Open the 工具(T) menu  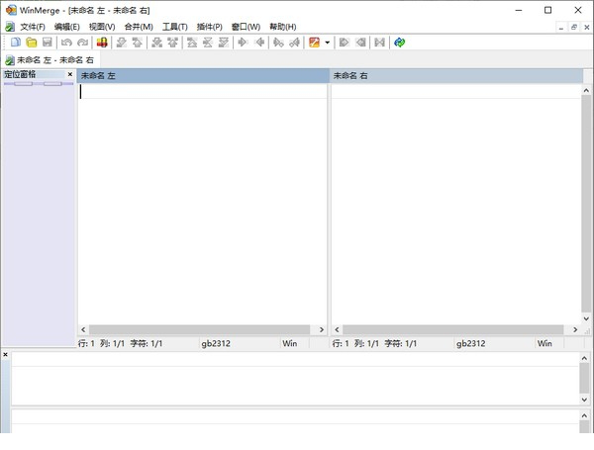pyautogui.click(x=174, y=27)
